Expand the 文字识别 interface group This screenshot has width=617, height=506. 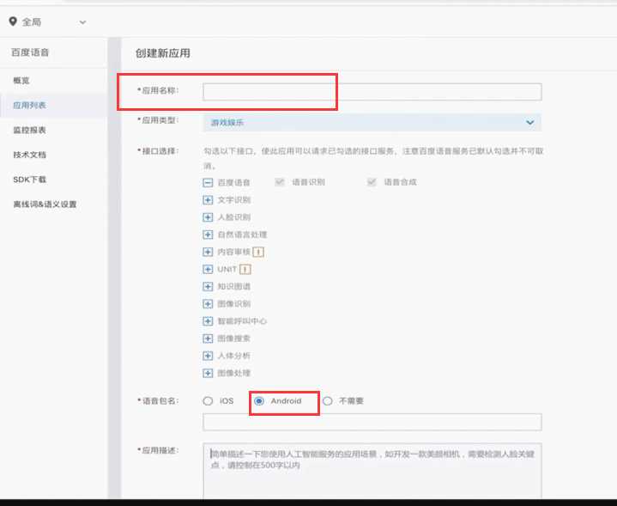pos(208,200)
